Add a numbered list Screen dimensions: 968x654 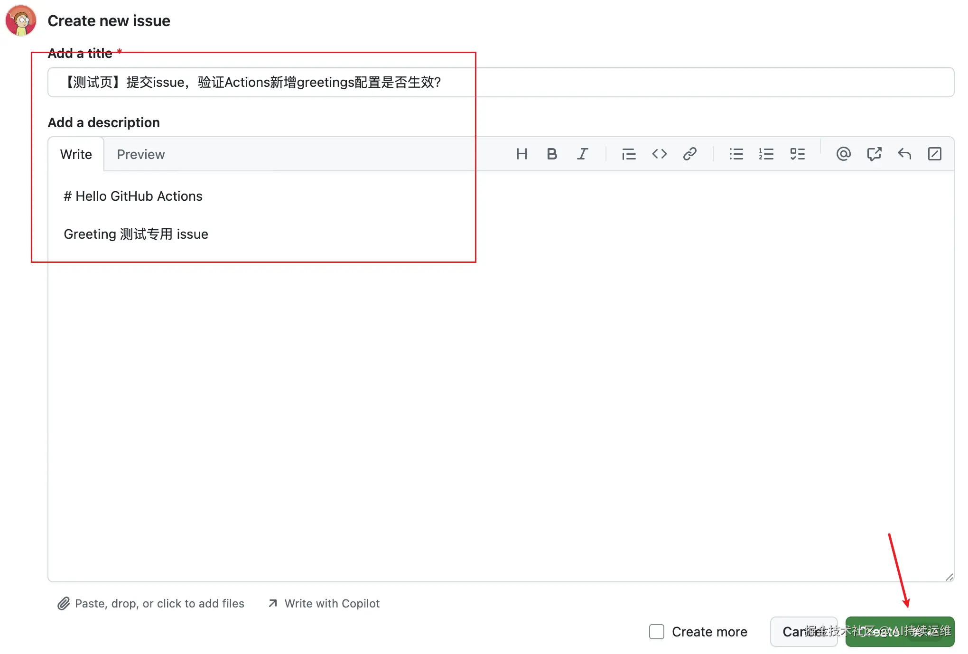(766, 154)
